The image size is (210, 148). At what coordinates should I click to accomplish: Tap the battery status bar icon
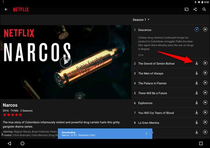click(x=202, y=2)
